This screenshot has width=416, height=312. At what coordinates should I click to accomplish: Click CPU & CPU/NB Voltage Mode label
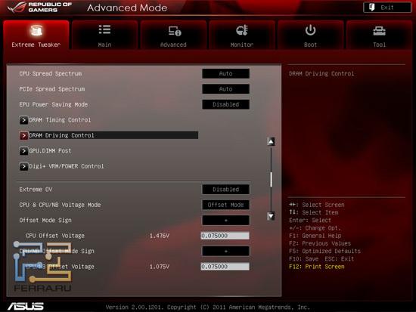tap(60, 205)
